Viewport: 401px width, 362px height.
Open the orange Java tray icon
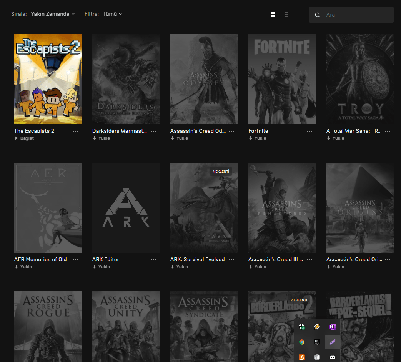302,357
